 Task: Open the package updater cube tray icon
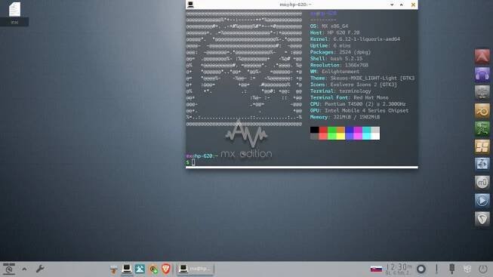pyautogui.click(x=467, y=269)
